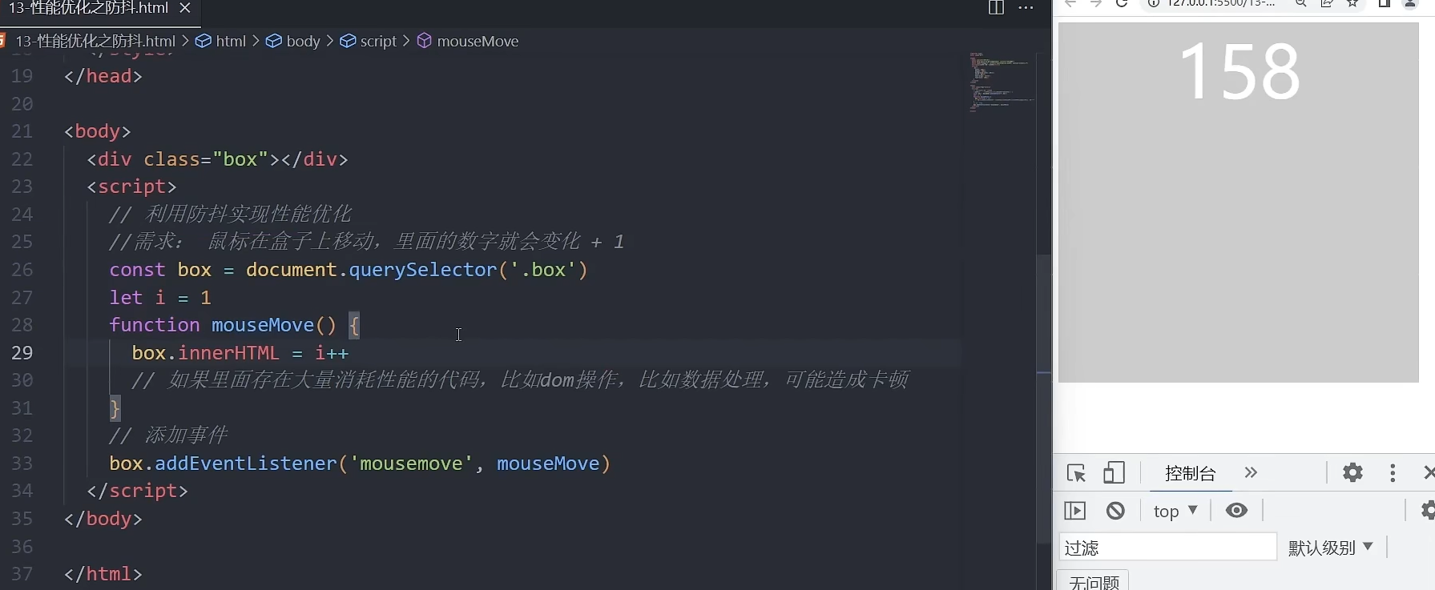The image size is (1435, 590).
Task: Click the code minimap overview
Action: 1000,82
